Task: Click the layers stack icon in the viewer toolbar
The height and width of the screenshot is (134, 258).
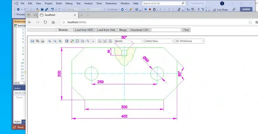Action: (83, 41)
